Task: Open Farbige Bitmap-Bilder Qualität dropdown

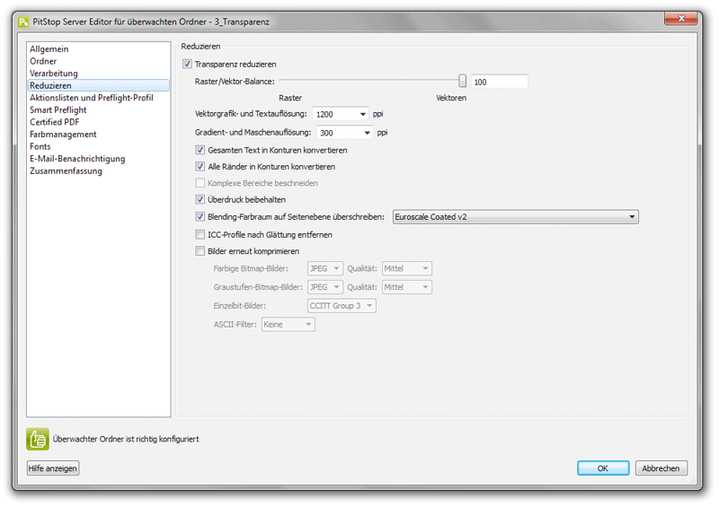Action: coord(407,269)
